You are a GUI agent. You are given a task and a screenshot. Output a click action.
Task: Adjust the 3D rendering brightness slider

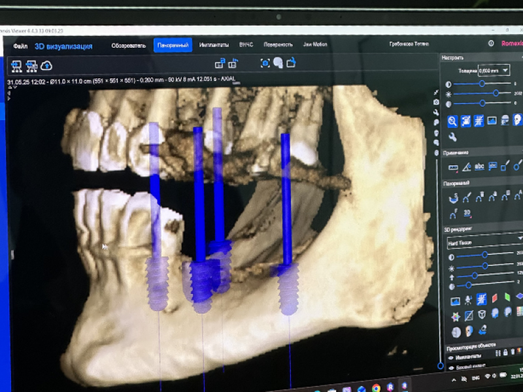(x=485, y=266)
